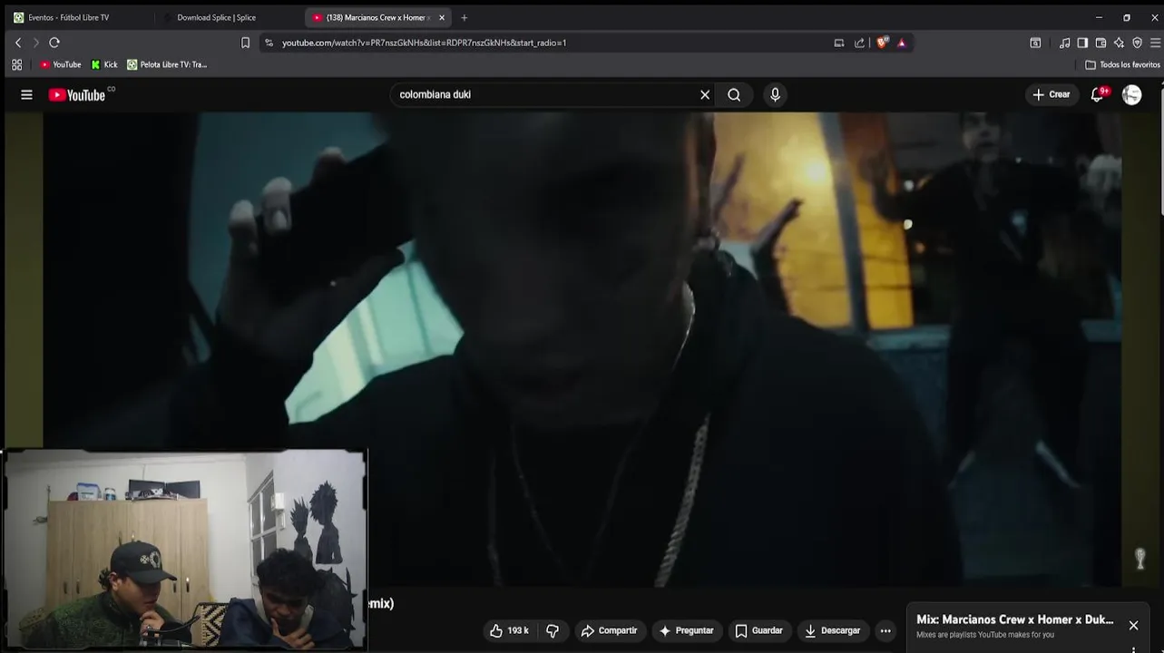Viewport: 1164px width, 653px height.
Task: Open the Crear menu
Action: coord(1052,94)
